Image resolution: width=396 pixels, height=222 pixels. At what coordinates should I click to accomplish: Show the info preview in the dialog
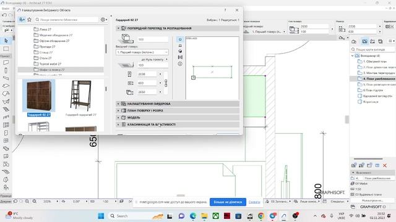180,64
